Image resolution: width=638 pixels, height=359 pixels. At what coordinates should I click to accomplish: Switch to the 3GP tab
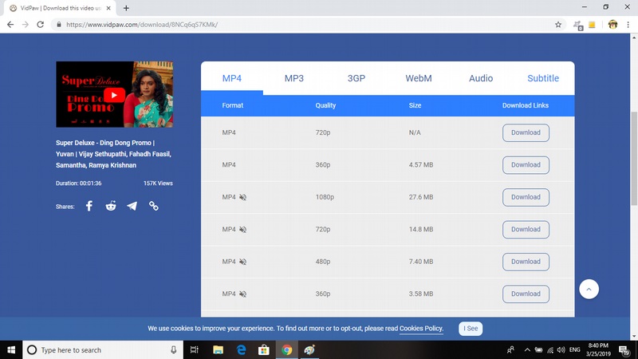356,78
